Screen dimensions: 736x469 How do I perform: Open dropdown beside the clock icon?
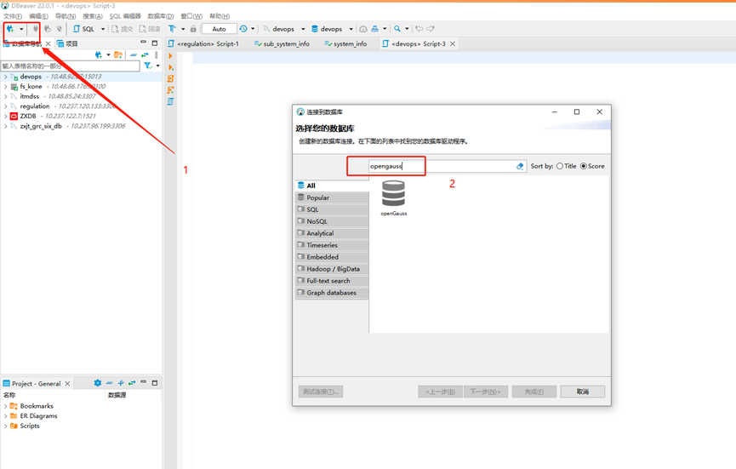253,29
